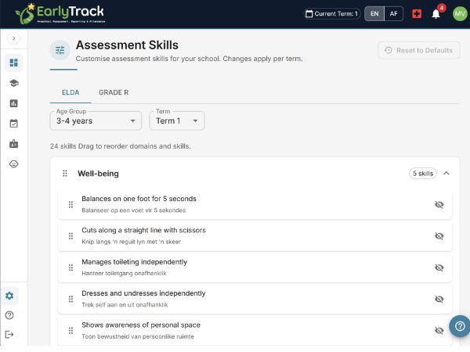Open the bar chart reports icon in sidebar
Image resolution: width=470 pixels, height=352 pixels.
14,103
